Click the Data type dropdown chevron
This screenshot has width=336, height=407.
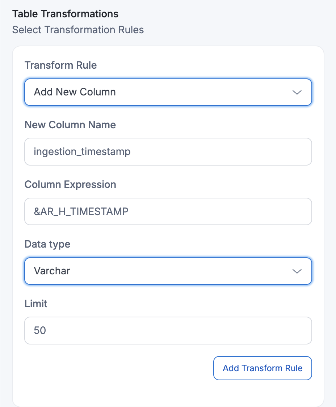pyautogui.click(x=297, y=271)
